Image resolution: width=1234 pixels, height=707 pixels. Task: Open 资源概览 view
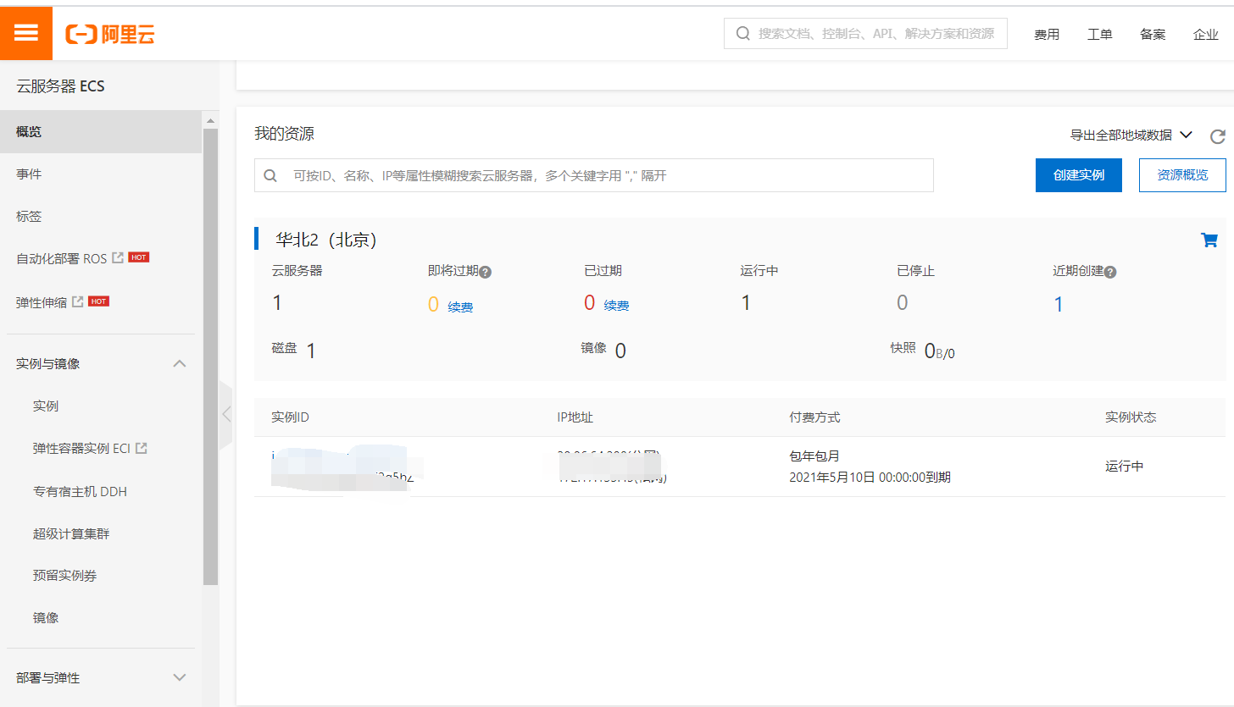pyautogui.click(x=1181, y=174)
